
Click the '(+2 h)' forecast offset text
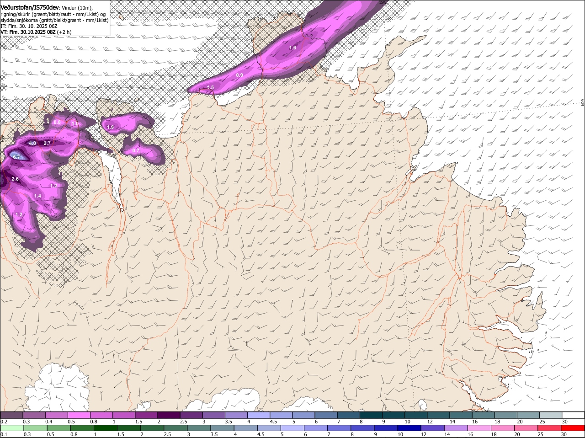click(x=64, y=32)
